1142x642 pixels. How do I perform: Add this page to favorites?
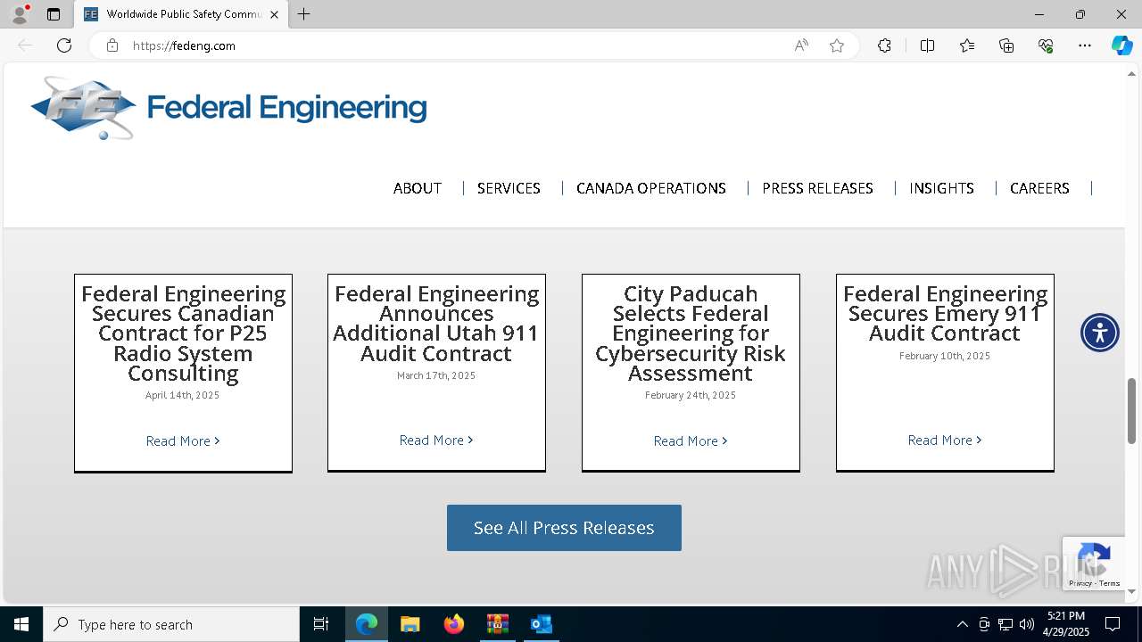point(837,45)
